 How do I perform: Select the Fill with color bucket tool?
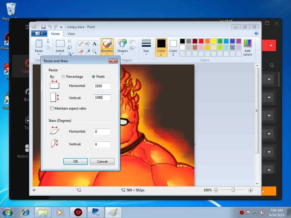tap(88, 43)
